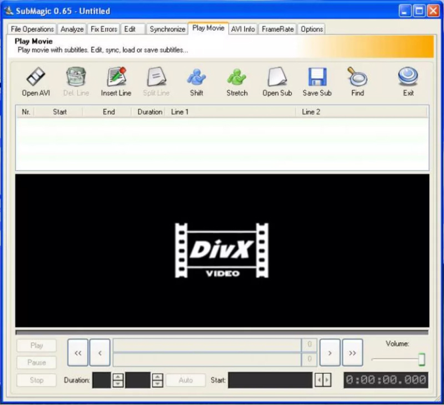Screen dimensions: 444x405
Task: Click the End column header
Action: tap(108, 112)
